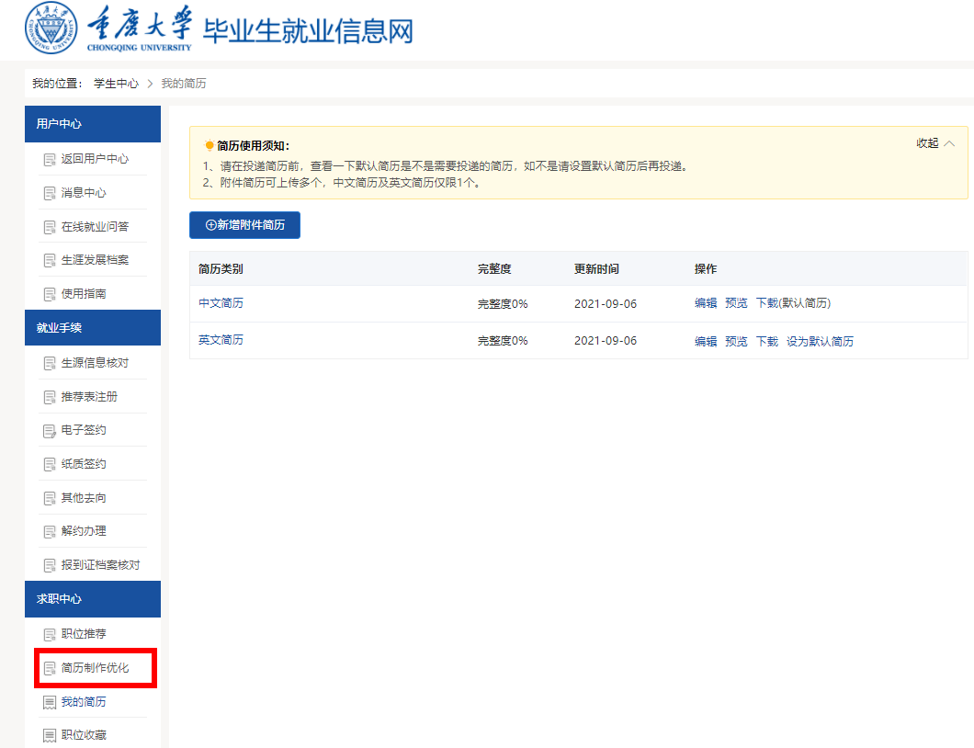Set 英文简历 as default via 设为默认简历

pyautogui.click(x=820, y=341)
